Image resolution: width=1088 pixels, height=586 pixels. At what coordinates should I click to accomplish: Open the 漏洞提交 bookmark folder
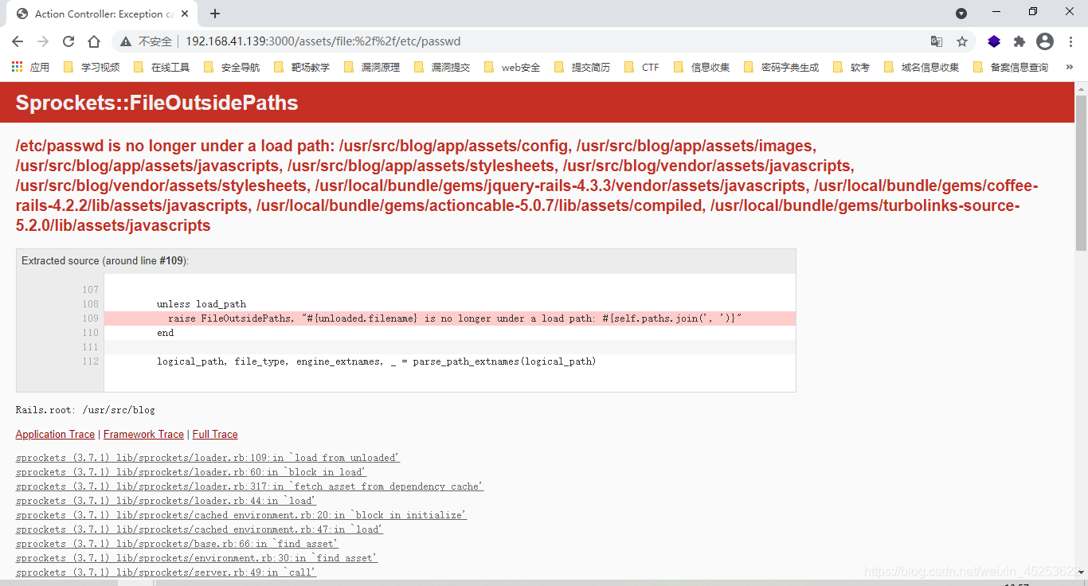(x=442, y=67)
